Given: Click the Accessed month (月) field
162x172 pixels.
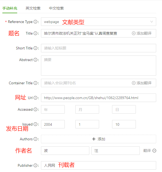Looking at the screenshot, I should [87, 109].
